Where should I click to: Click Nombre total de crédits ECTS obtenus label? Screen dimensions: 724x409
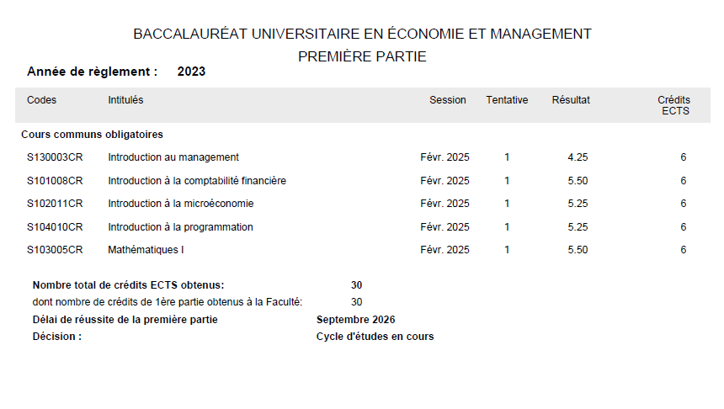pos(128,284)
